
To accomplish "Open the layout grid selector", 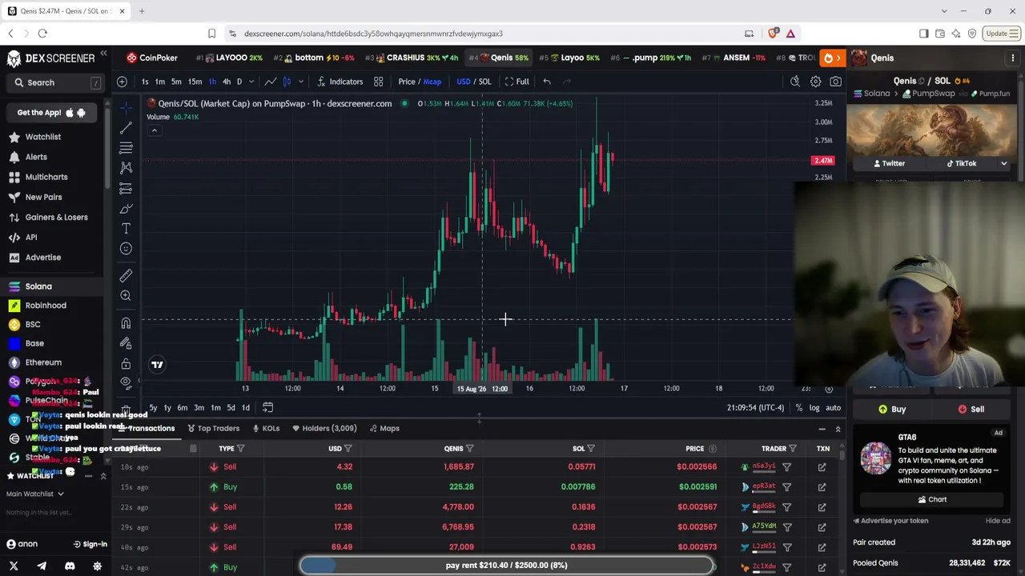I will pos(378,82).
